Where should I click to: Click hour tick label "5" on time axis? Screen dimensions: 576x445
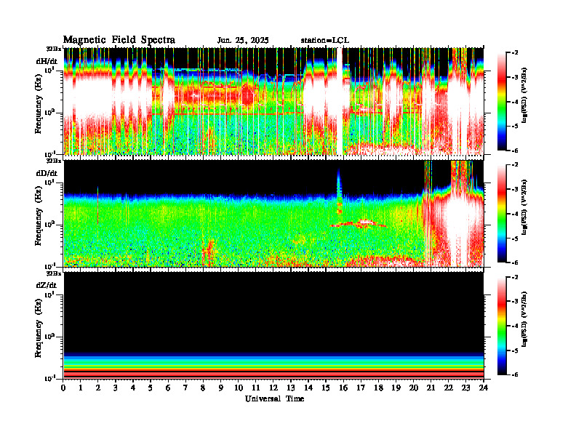tap(151, 388)
